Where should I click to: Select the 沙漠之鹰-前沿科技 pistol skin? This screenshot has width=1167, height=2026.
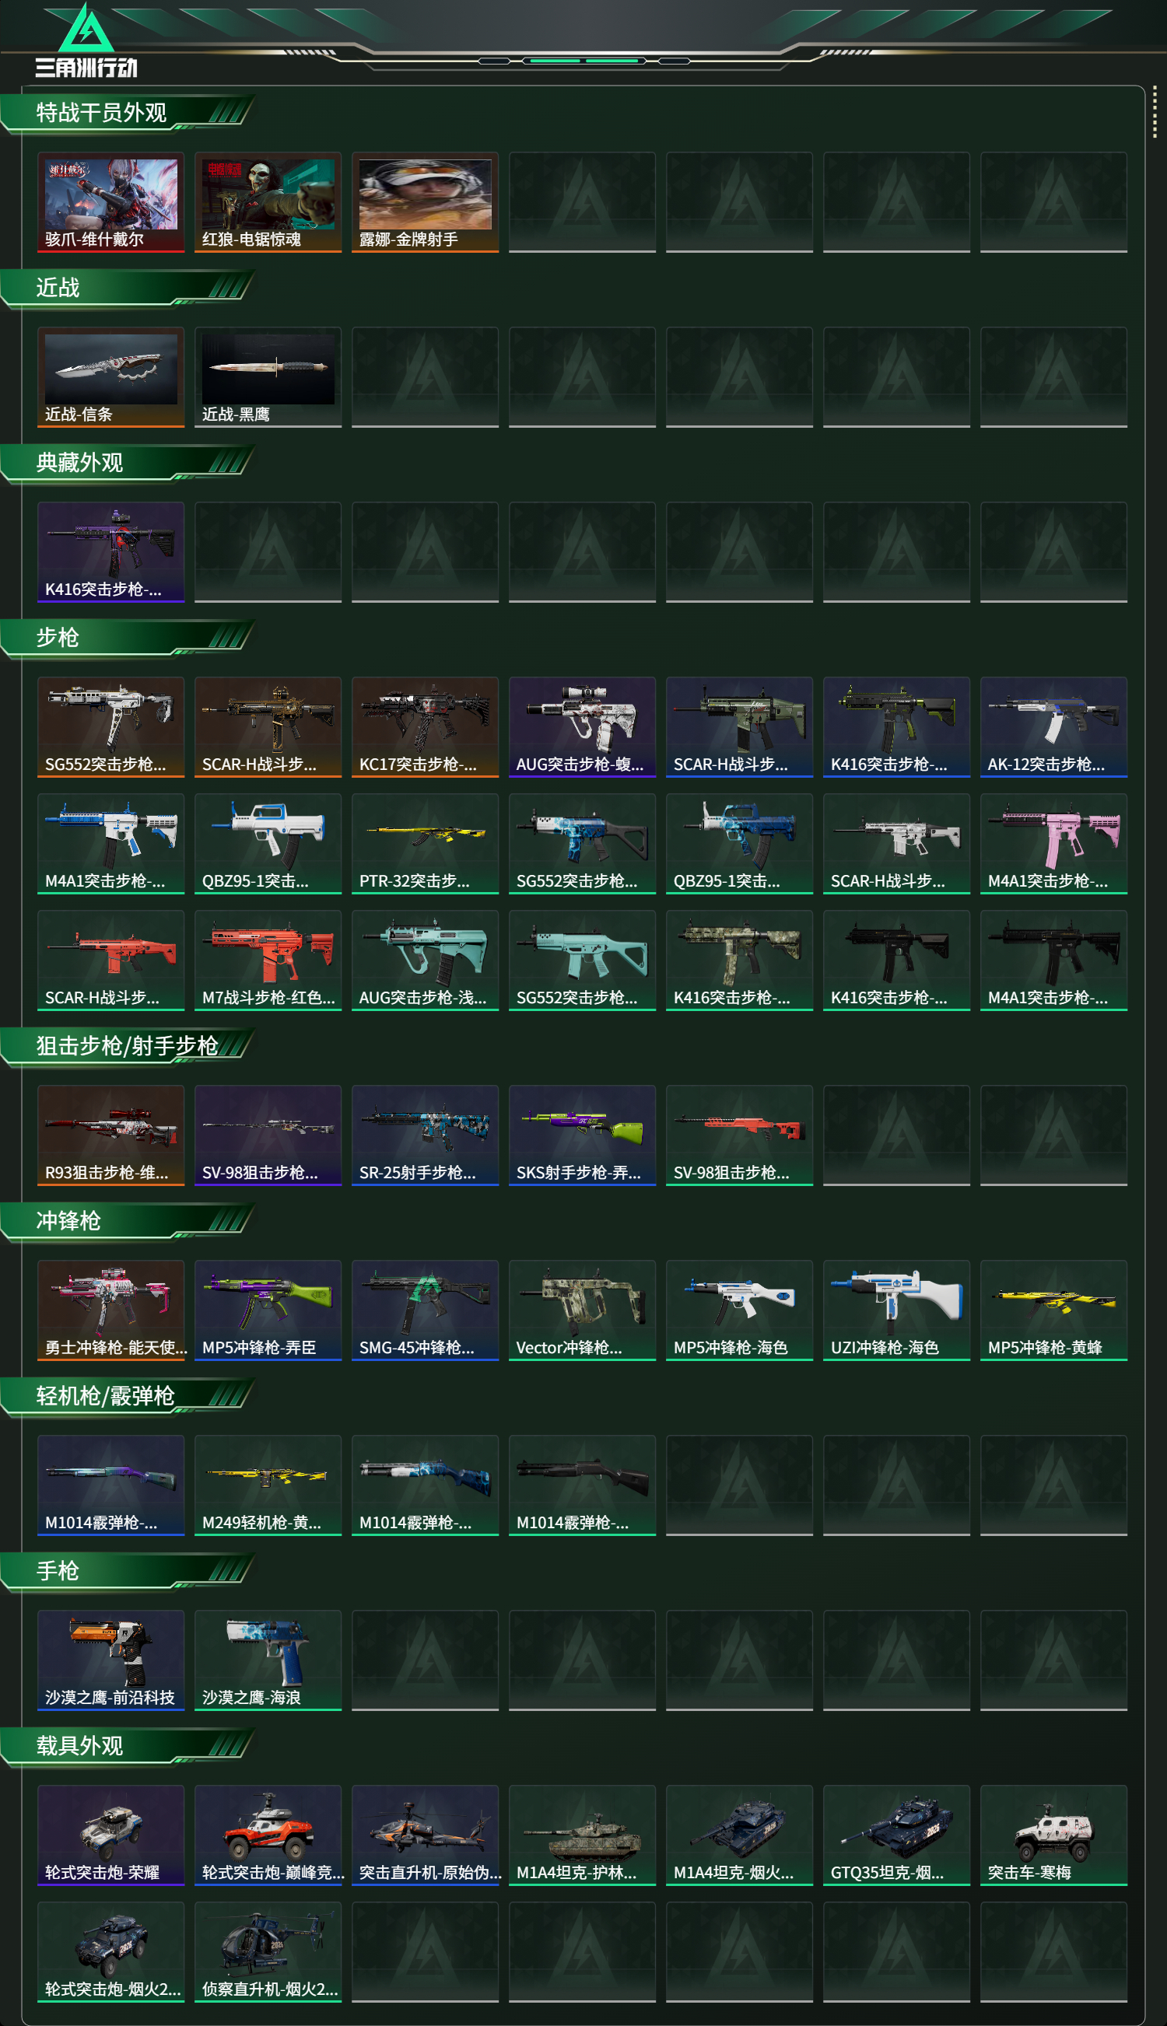click(x=110, y=1660)
